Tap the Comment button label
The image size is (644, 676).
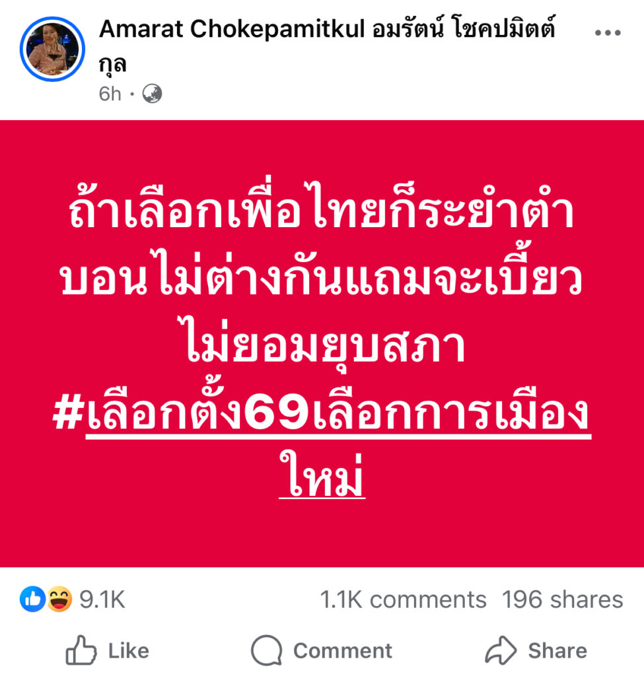coord(343,650)
